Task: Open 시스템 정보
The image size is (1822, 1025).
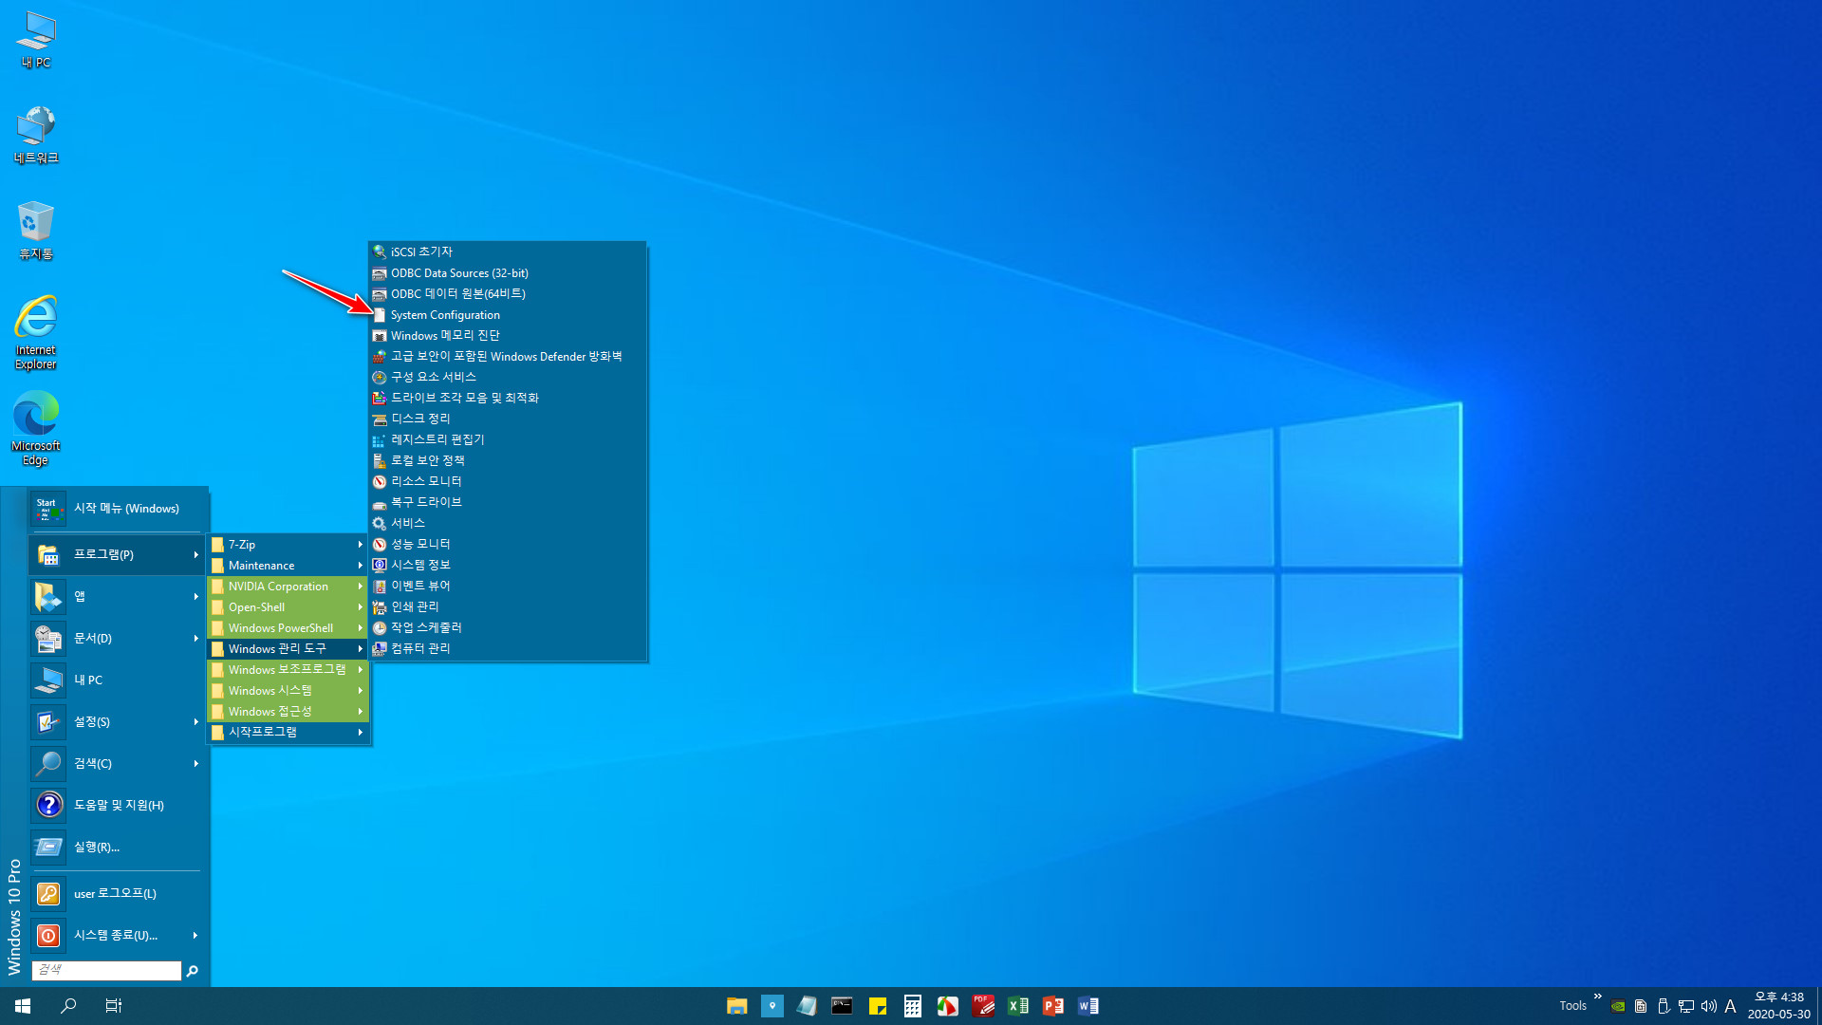Action: coord(508,566)
